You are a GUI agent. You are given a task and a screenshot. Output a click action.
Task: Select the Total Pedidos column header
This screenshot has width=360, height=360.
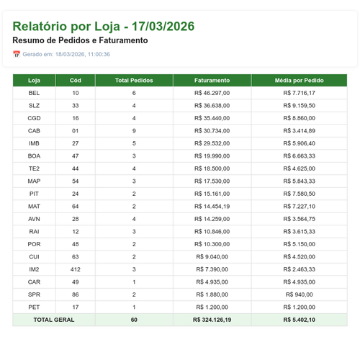pos(134,81)
